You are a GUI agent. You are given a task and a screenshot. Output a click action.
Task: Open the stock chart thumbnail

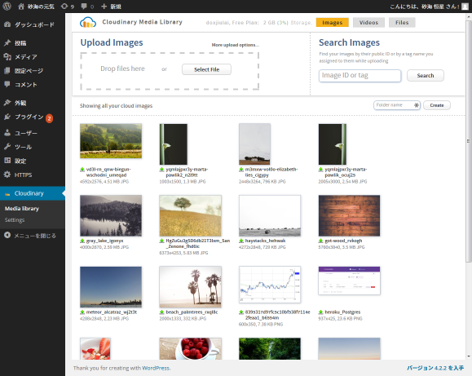click(x=270, y=285)
